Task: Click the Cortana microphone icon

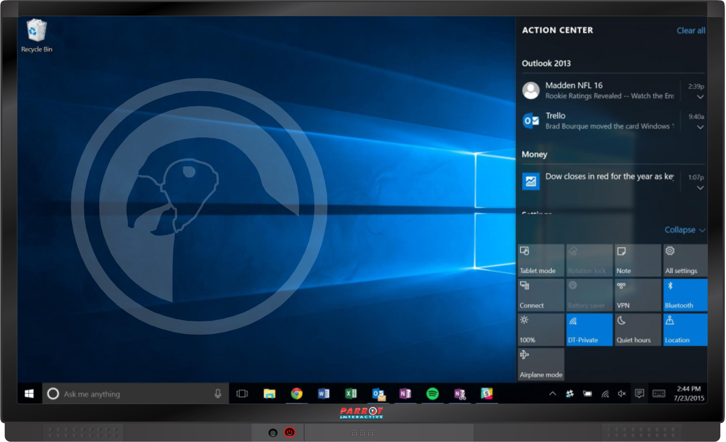Action: (x=218, y=394)
